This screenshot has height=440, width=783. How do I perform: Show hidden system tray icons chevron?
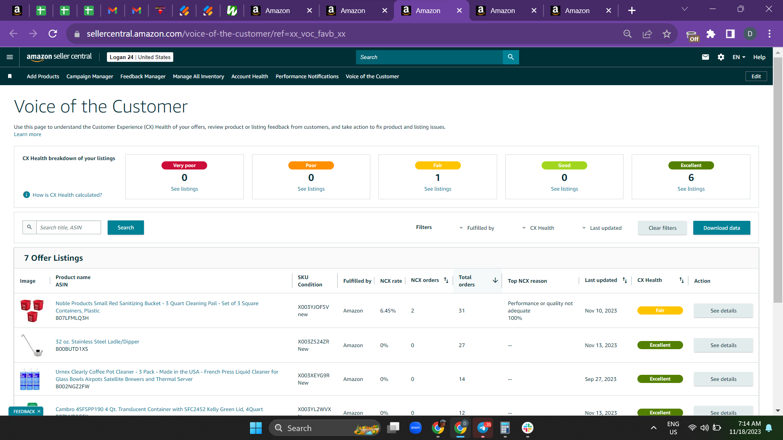click(654, 428)
